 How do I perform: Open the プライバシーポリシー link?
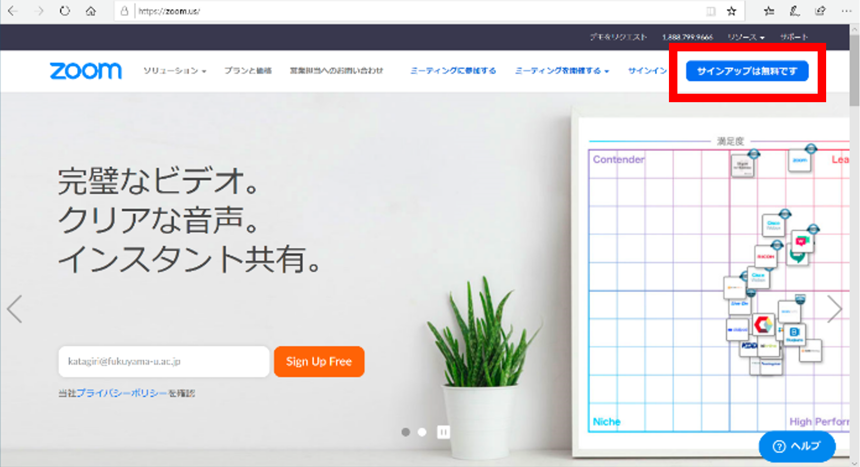tap(121, 393)
